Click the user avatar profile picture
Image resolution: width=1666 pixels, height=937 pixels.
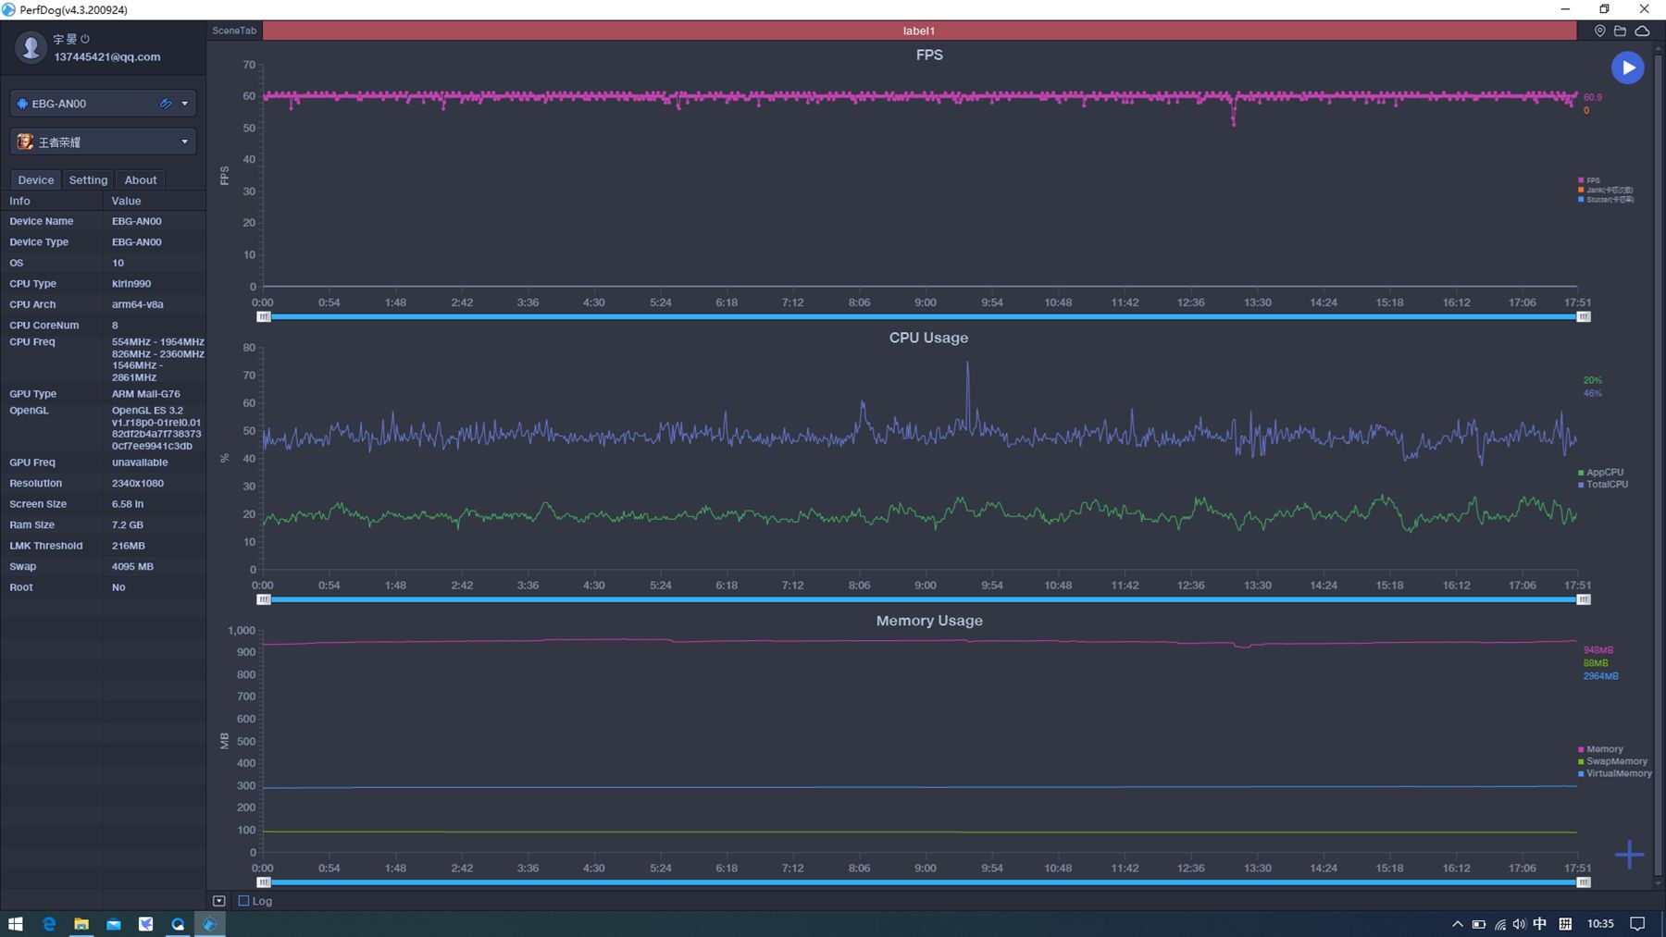(x=31, y=47)
